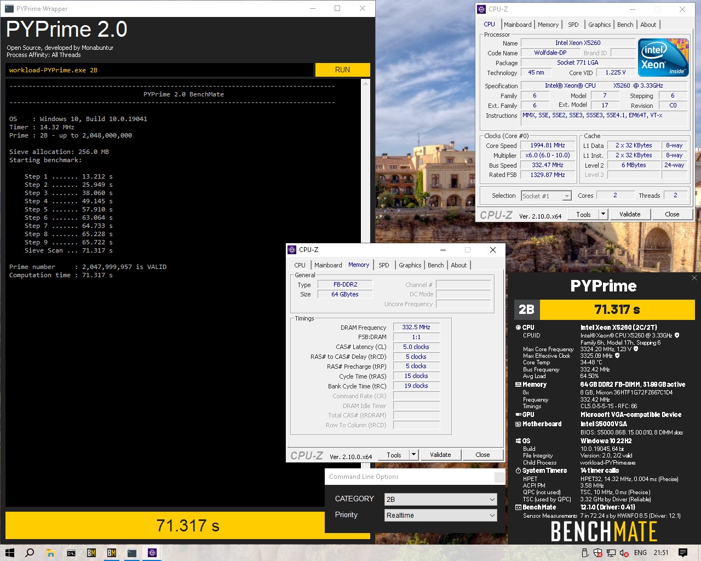Image resolution: width=701 pixels, height=561 pixels.
Task: Click Max Core Frequency verified shield
Action: click(635, 348)
